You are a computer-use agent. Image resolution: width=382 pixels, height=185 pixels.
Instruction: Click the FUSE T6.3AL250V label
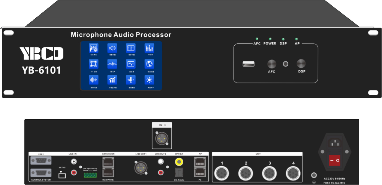(334, 183)
